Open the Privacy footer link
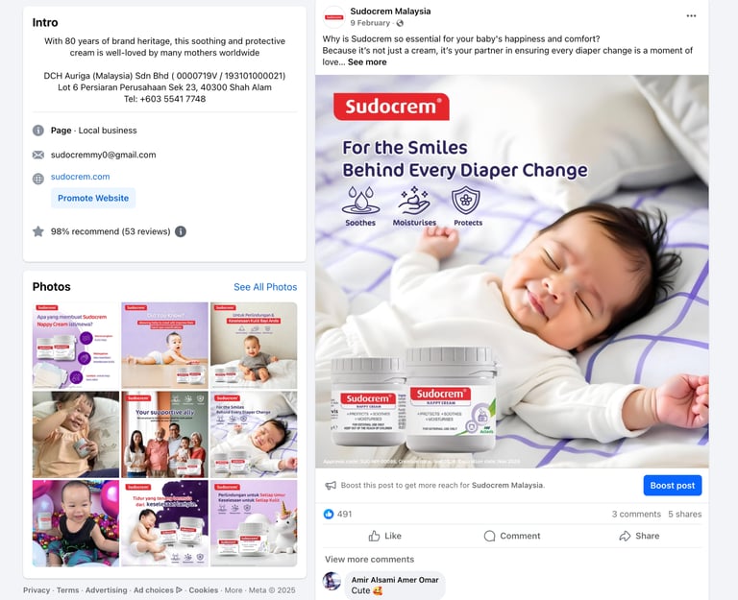The width and height of the screenshot is (738, 600). 37,590
